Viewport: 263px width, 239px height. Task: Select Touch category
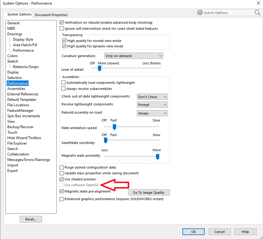pos(12,132)
